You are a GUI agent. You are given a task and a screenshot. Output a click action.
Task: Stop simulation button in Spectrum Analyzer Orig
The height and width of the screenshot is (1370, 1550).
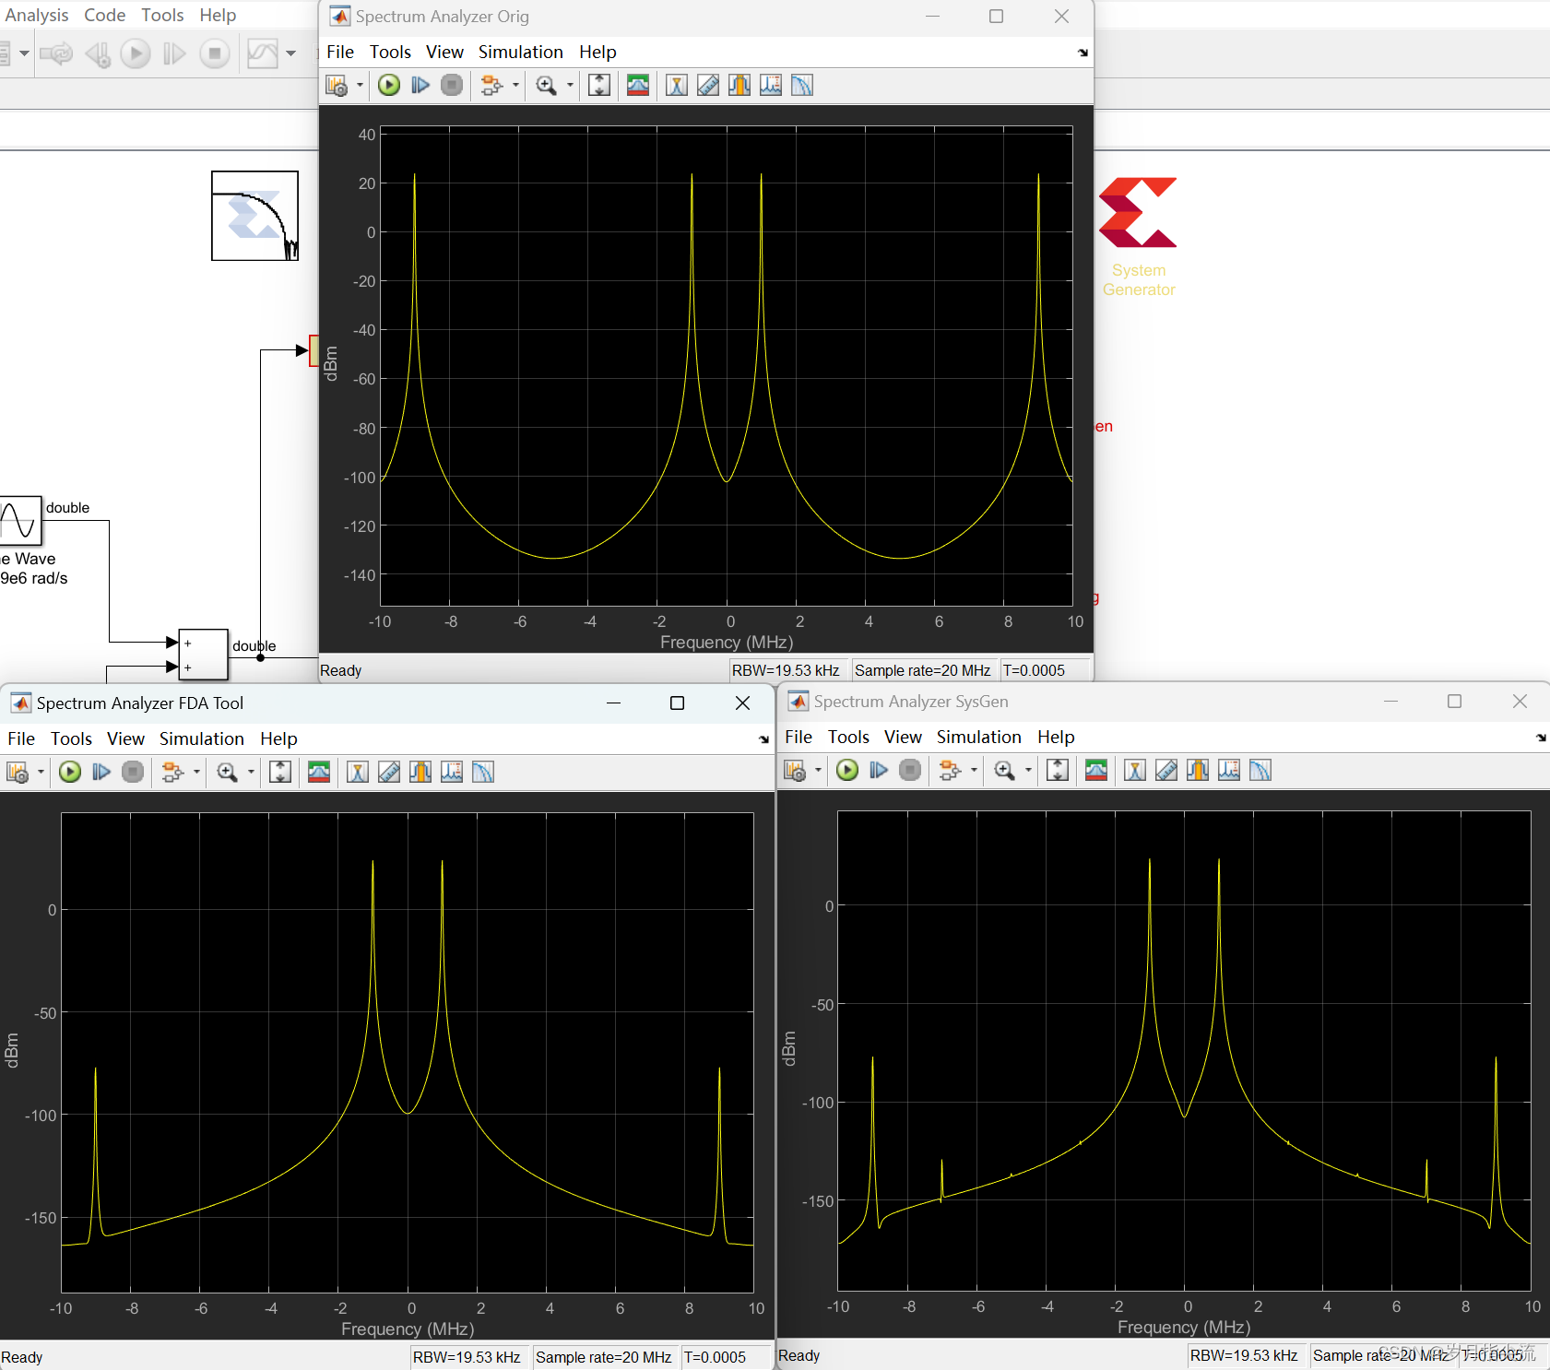(x=452, y=86)
